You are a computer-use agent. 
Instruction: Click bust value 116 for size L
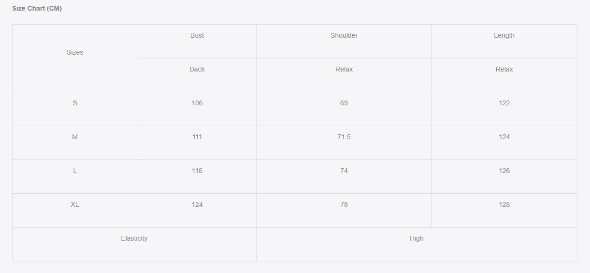(x=197, y=171)
